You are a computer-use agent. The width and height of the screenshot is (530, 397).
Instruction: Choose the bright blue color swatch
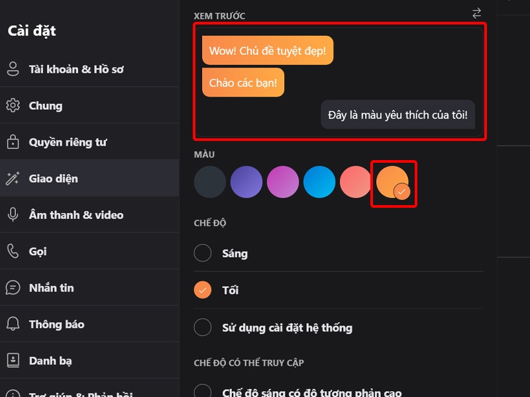point(319,182)
